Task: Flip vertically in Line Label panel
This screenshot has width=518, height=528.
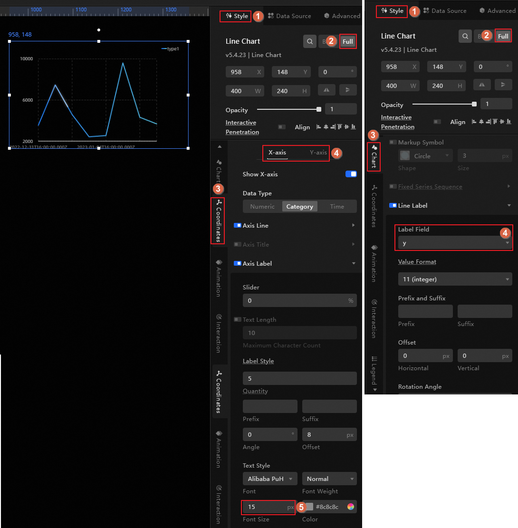Action: (503, 85)
